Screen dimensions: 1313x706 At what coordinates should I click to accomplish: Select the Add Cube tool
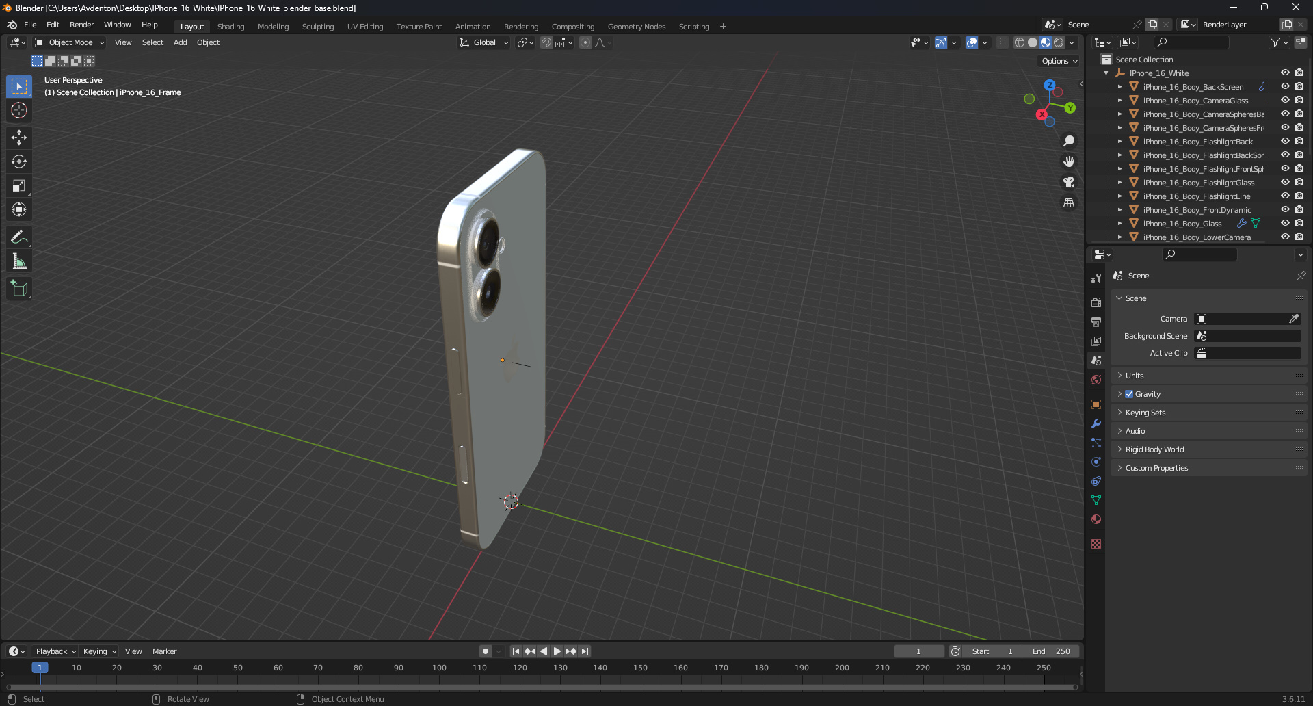point(19,289)
